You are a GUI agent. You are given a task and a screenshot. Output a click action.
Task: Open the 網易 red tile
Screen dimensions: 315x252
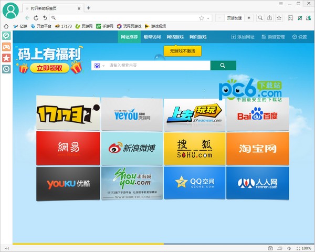(68, 148)
